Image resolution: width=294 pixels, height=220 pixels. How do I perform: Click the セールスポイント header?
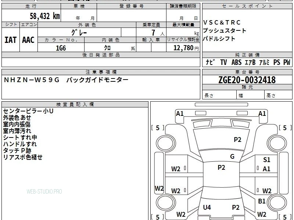pos(247,6)
